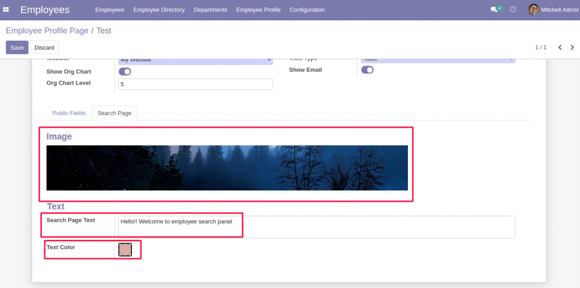
Task: Click the Mitchell Admin avatar
Action: (x=533, y=9)
